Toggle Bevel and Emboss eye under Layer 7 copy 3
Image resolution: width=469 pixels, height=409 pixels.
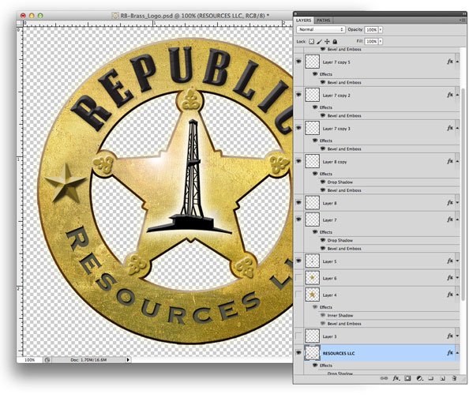322,148
